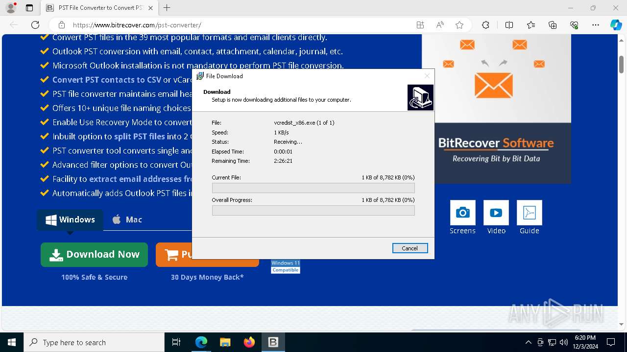View site information lock icon
627x352 pixels.
click(62, 25)
